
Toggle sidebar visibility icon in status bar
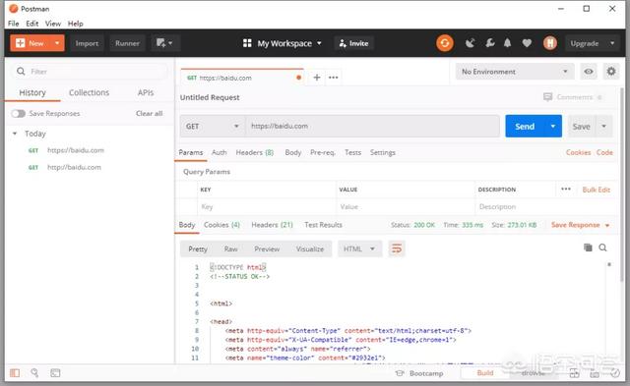click(x=15, y=373)
